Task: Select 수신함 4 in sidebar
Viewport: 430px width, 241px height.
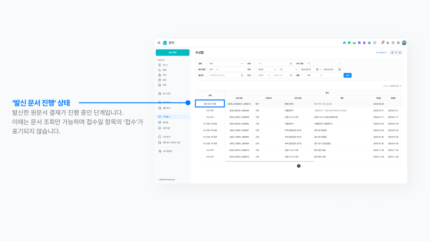Action: (x=172, y=117)
